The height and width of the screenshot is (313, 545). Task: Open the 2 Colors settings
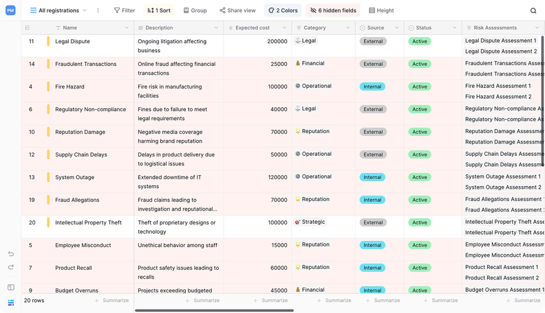pyautogui.click(x=283, y=11)
